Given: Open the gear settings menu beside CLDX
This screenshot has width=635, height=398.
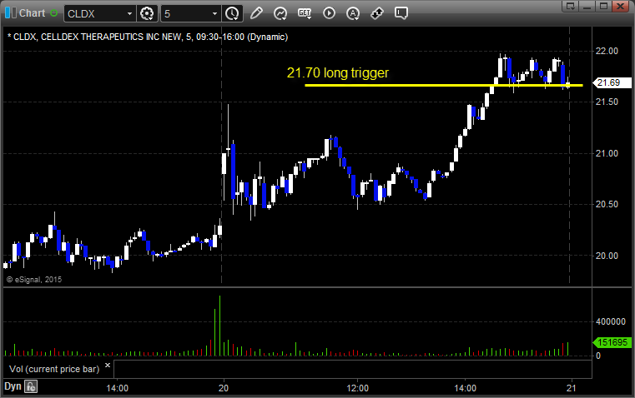Looking at the screenshot, I should click(147, 13).
